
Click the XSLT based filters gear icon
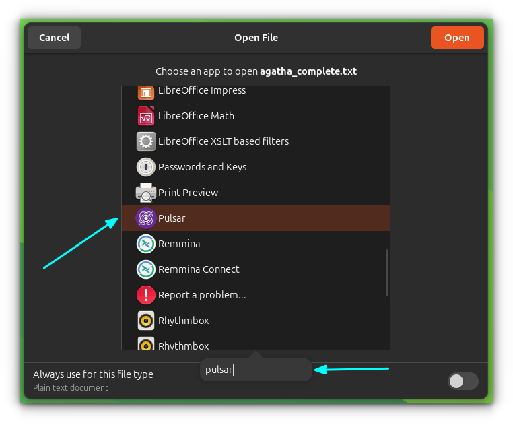pos(146,141)
